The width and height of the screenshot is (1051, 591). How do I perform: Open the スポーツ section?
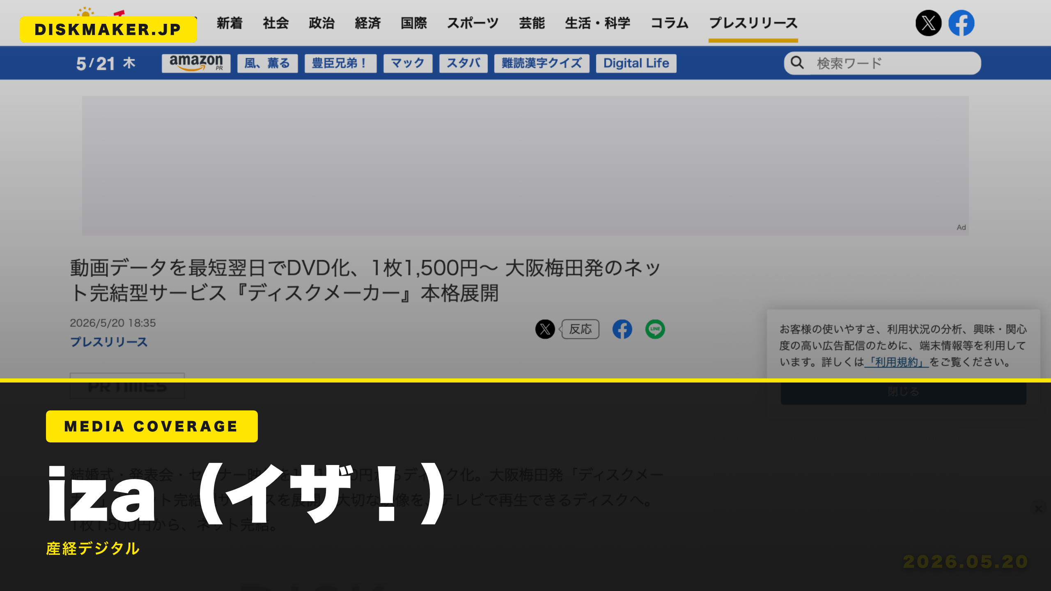pos(473,23)
